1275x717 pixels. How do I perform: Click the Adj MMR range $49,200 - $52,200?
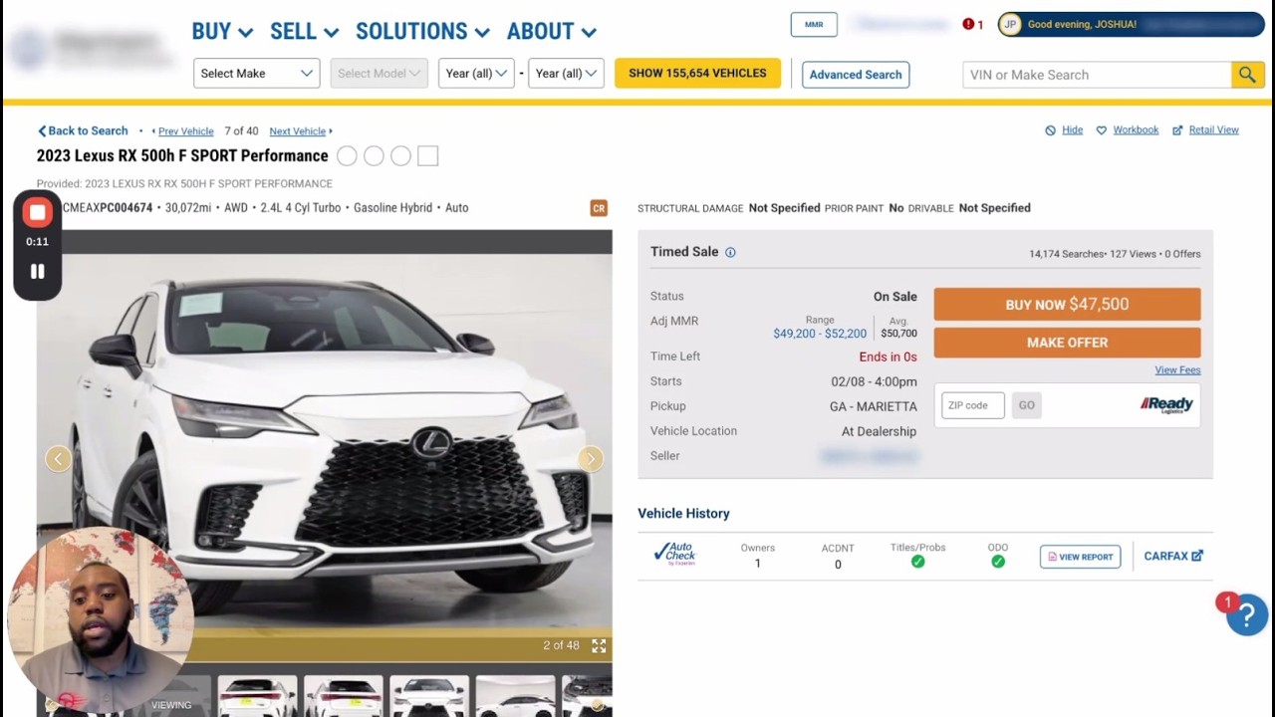(x=820, y=334)
